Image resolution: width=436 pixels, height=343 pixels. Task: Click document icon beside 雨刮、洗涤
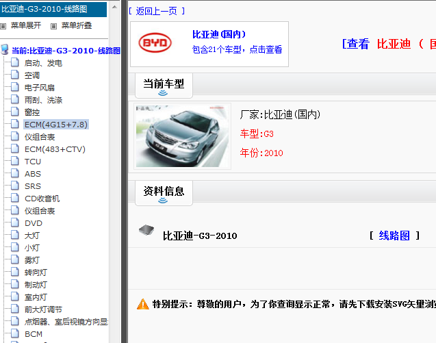click(x=15, y=99)
